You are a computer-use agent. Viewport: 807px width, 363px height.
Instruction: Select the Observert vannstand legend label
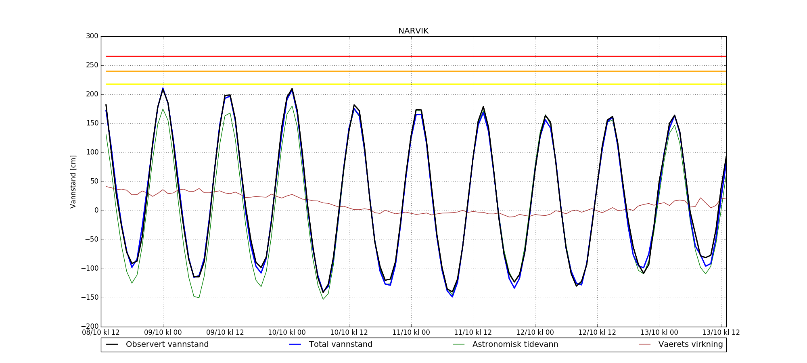167,344
